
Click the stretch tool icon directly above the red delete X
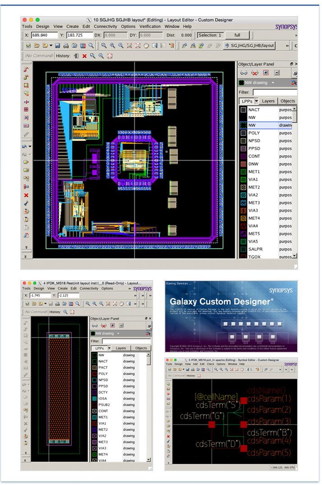point(26,187)
